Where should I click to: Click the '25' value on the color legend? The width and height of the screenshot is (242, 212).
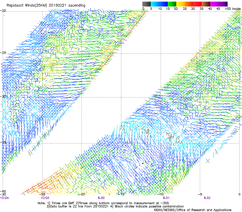(184, 9)
